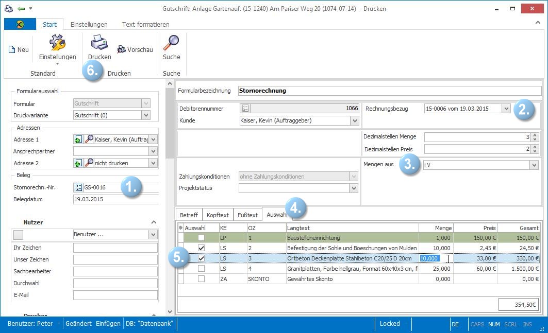Switch to the Start ribbon tab
Image resolution: width=548 pixels, height=333 pixels.
49,24
